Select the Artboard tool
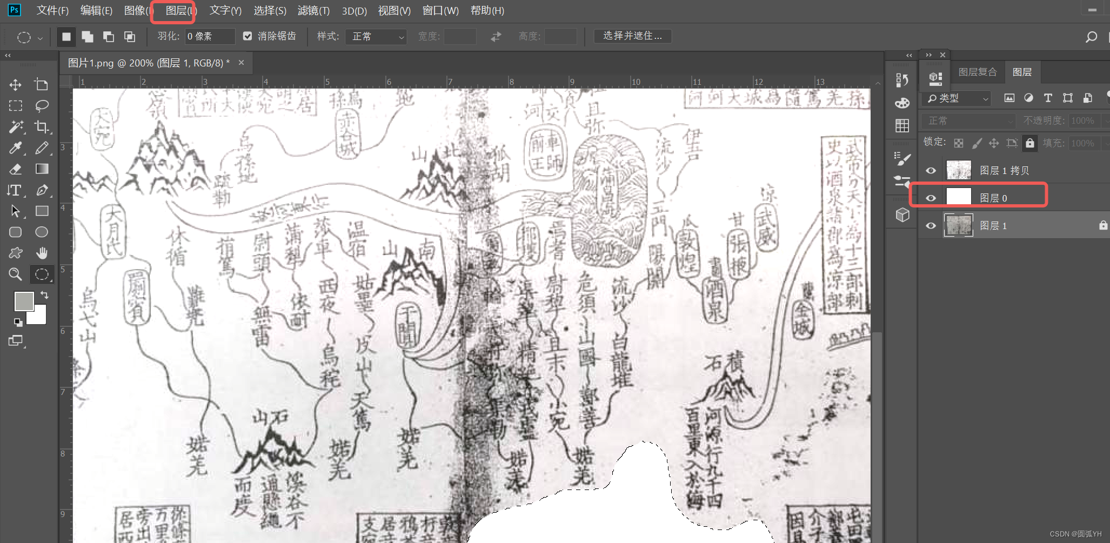The image size is (1110, 543). [41, 85]
